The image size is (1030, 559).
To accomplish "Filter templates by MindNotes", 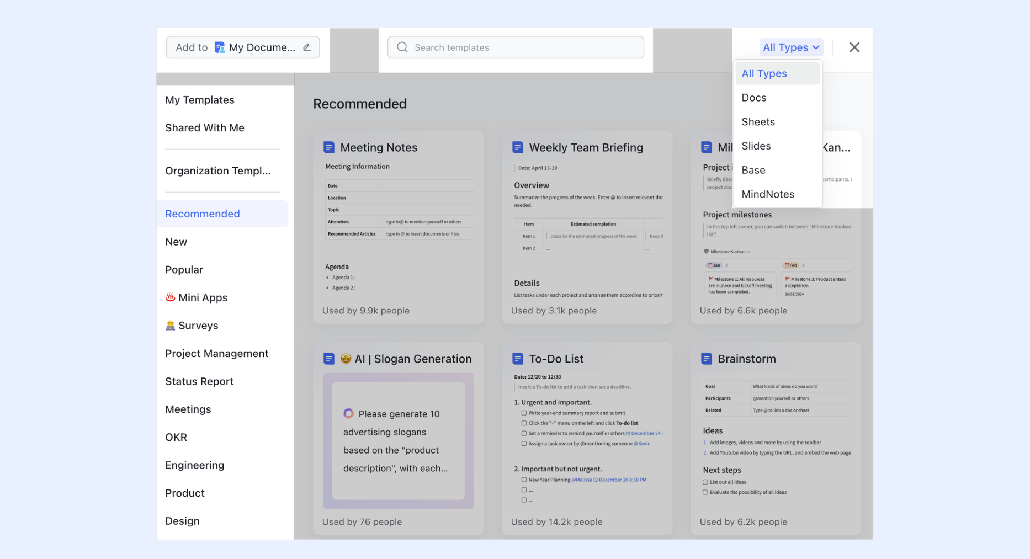I will click(x=777, y=194).
